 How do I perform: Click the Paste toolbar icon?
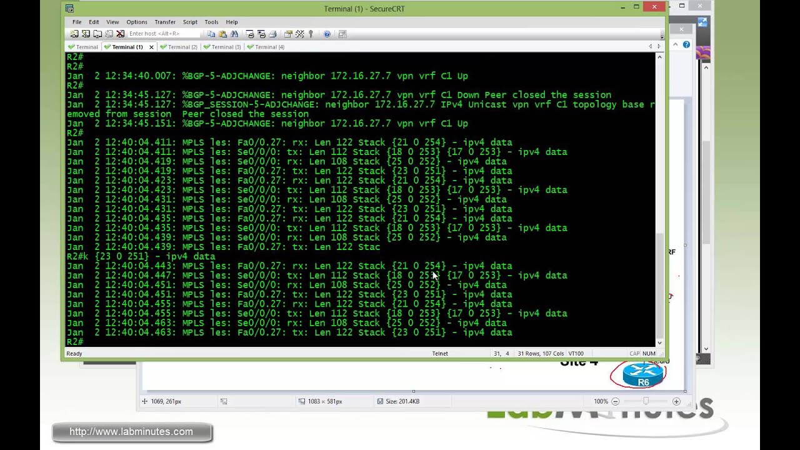[222, 34]
